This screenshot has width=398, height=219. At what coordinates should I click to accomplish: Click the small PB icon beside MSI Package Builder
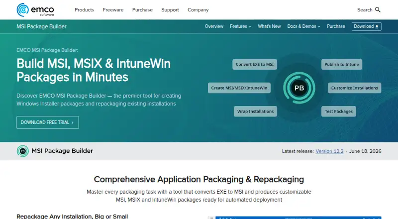[x=22, y=151]
